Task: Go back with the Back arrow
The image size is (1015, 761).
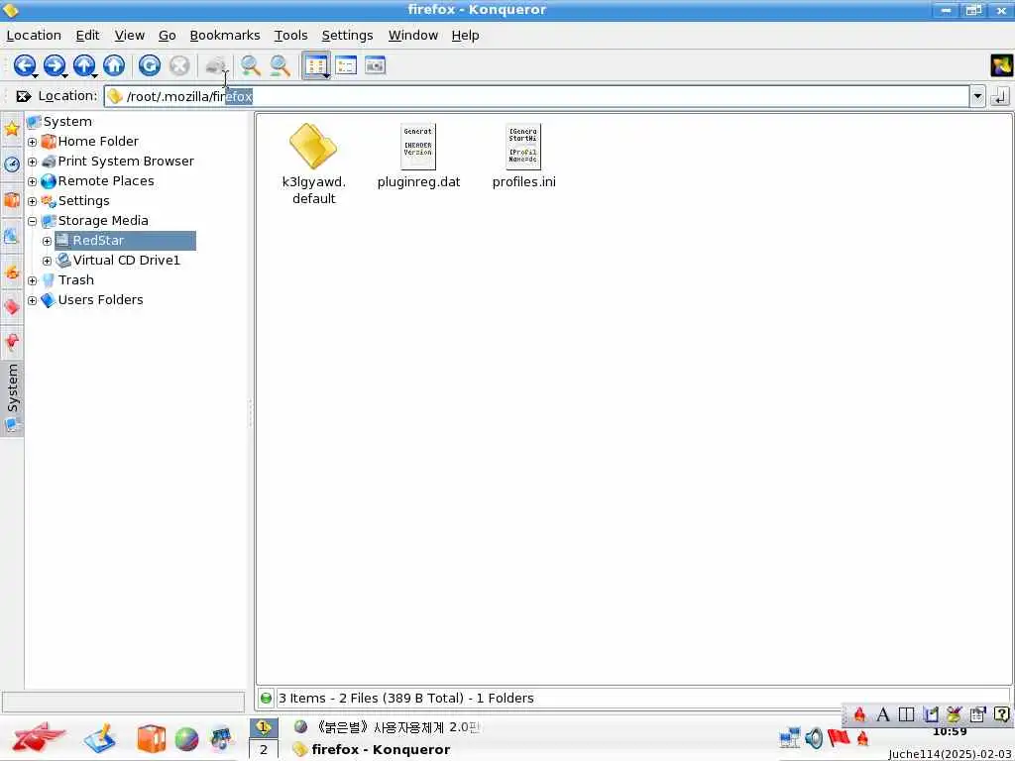Action: point(25,65)
